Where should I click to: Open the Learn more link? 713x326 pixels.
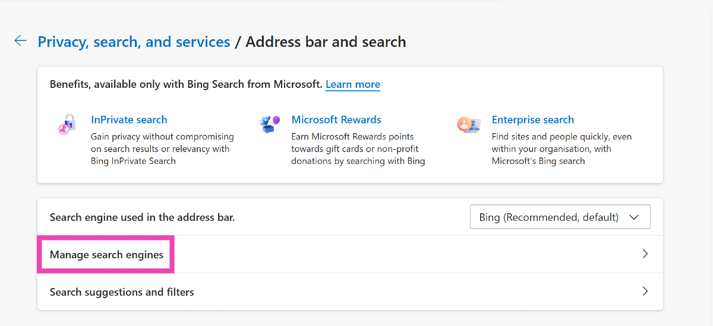(352, 84)
